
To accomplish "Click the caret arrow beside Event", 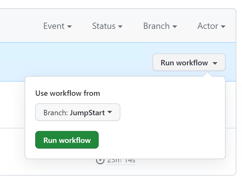I will 69,27.
